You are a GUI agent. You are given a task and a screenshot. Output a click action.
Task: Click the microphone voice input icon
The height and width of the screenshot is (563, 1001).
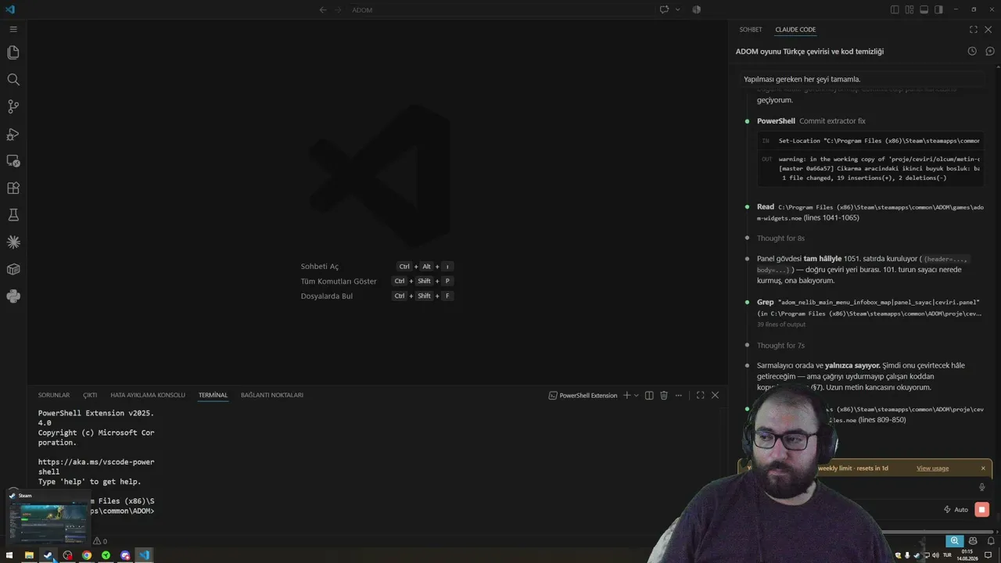point(982,487)
